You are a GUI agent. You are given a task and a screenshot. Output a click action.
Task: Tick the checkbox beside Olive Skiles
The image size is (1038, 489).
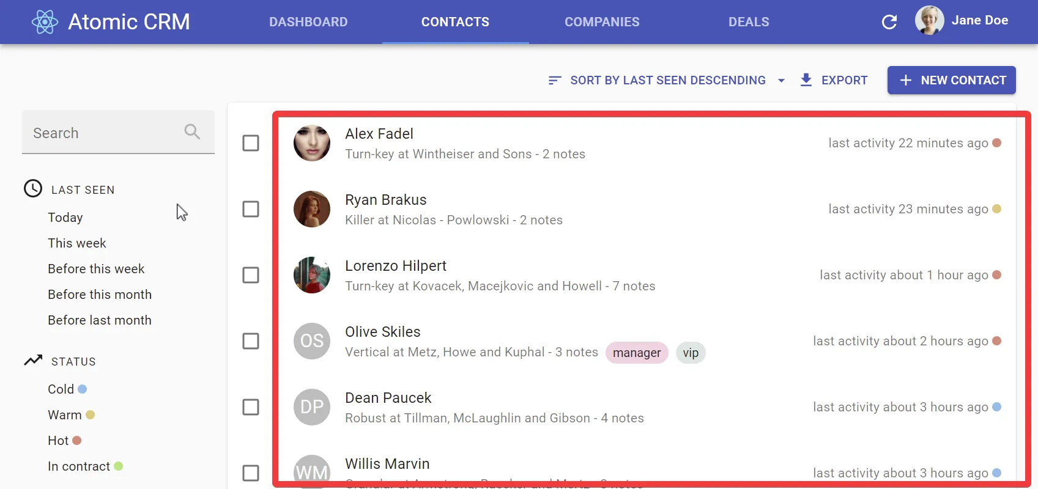[x=251, y=341]
